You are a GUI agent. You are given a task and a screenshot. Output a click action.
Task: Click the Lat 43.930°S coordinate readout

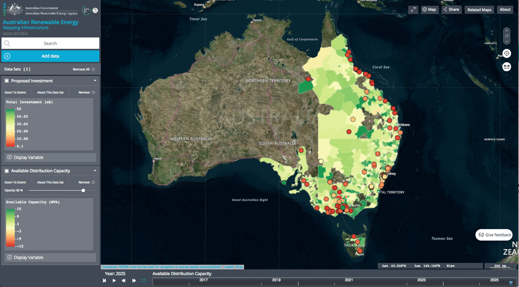pos(394,266)
